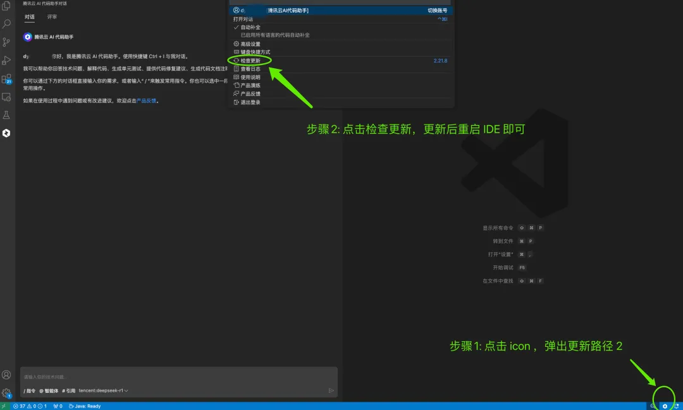Open the Manage gear icon in activity bar
The width and height of the screenshot is (683, 410).
pos(6,393)
